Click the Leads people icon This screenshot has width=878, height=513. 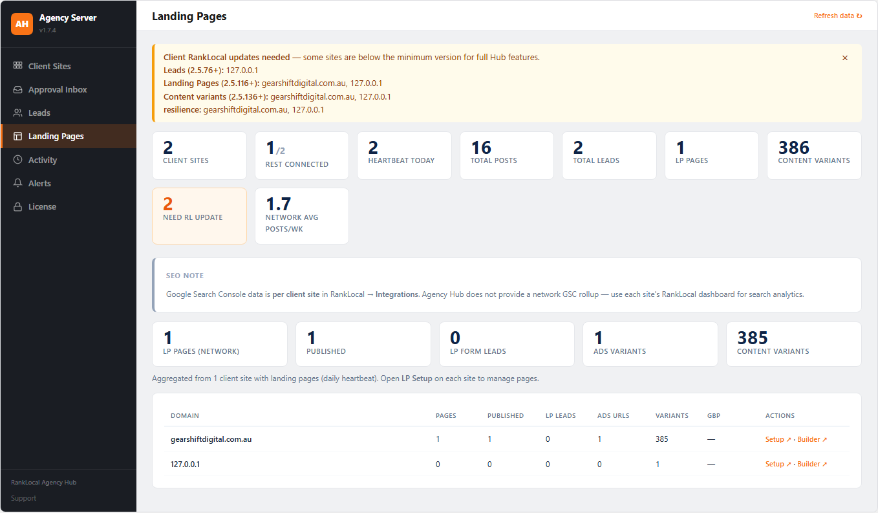17,113
